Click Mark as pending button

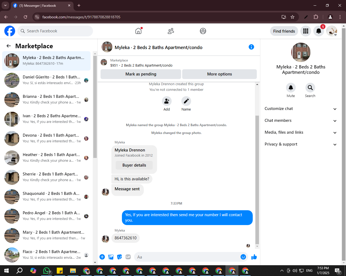141,74
